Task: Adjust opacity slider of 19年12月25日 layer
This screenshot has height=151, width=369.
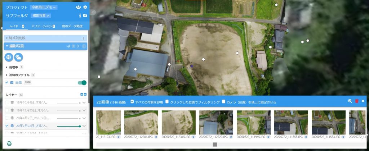Action: coord(69,111)
